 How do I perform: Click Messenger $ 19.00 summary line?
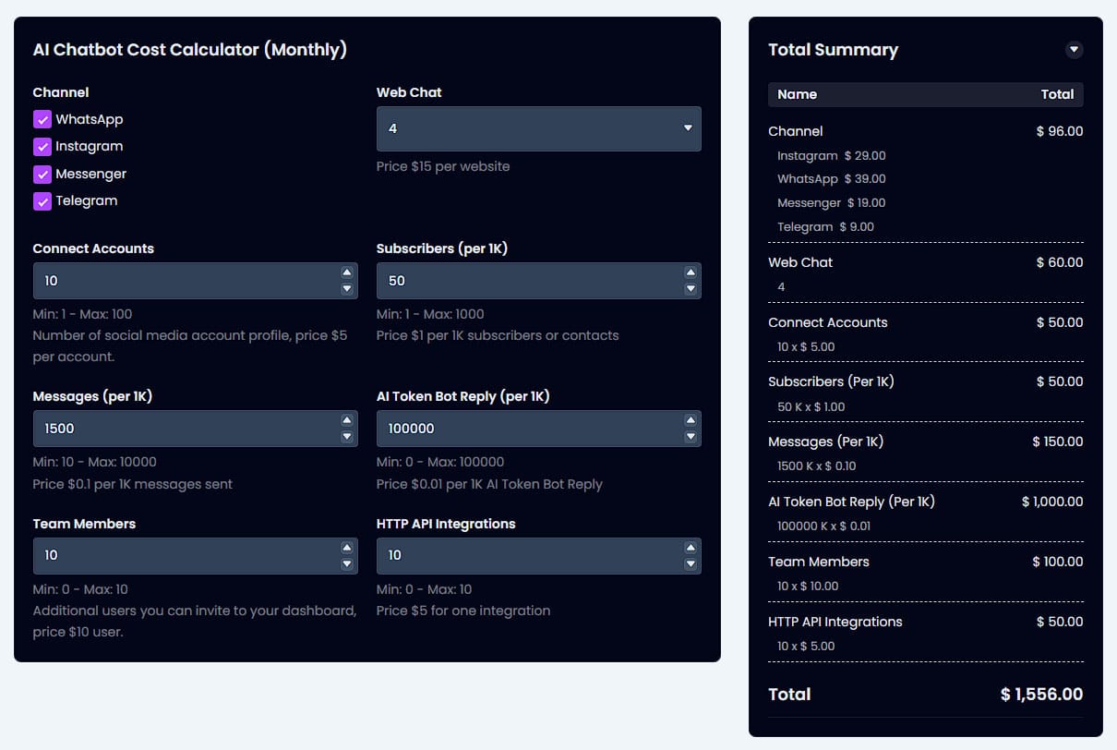point(831,203)
